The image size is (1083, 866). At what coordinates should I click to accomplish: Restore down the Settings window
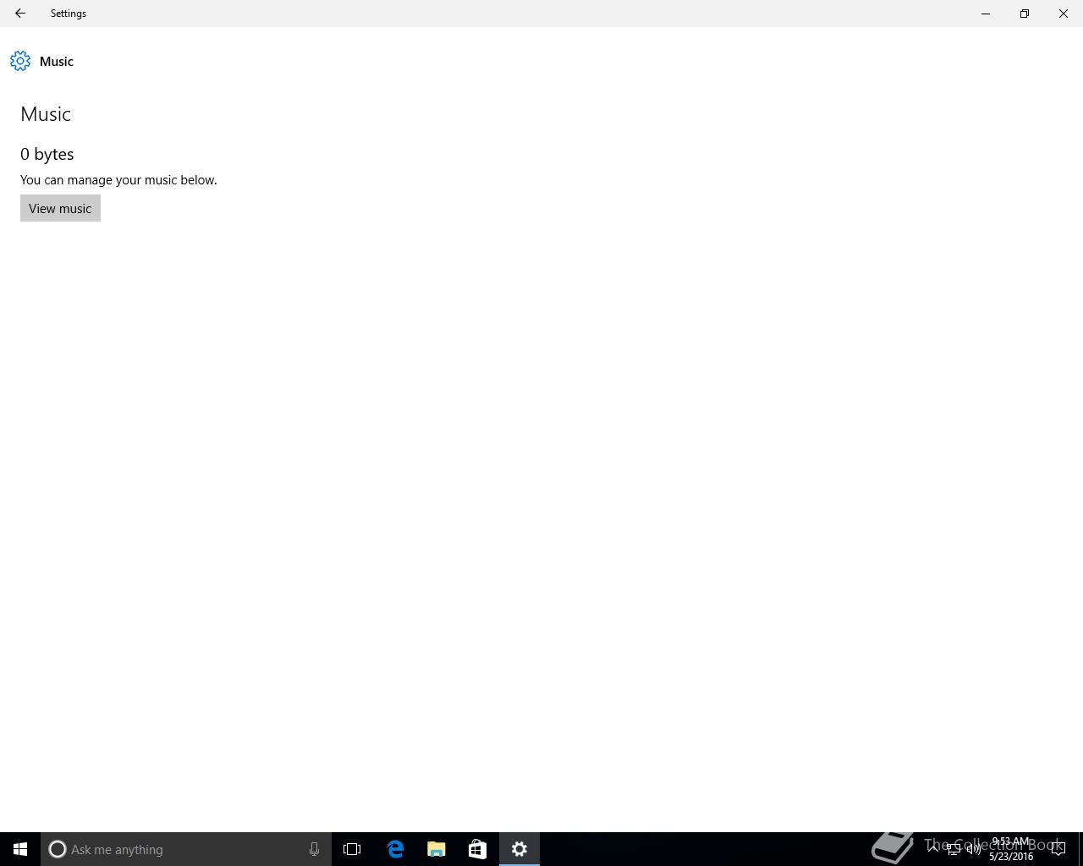(1025, 14)
